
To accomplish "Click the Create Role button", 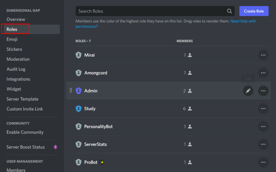I will pyautogui.click(x=254, y=11).
